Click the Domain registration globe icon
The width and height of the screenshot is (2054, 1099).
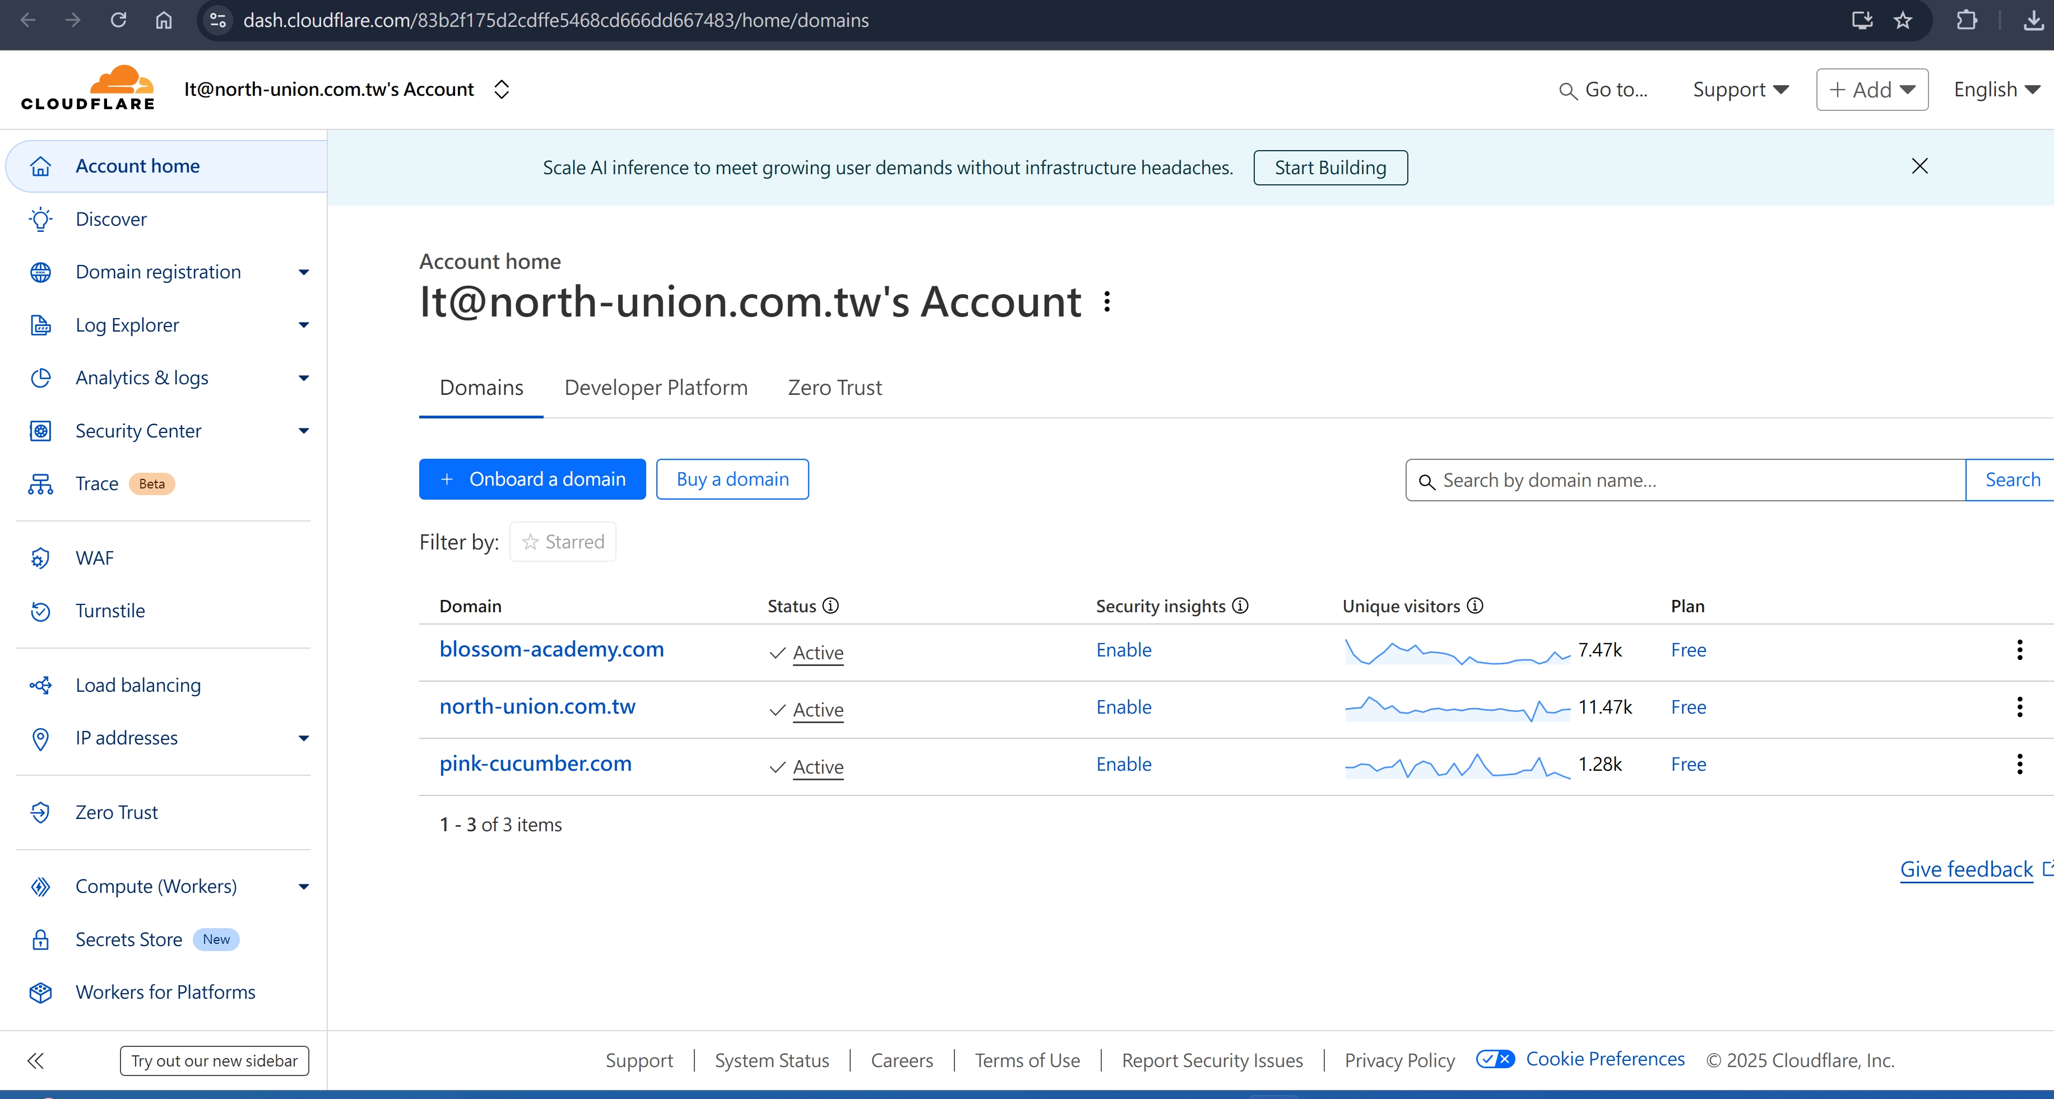tap(41, 273)
